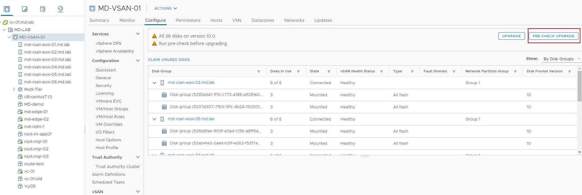Image resolution: width=582 pixels, height=195 pixels.
Task: Select md-vsan-esxi-06.md.lab in inventory tree
Action: [47, 82]
